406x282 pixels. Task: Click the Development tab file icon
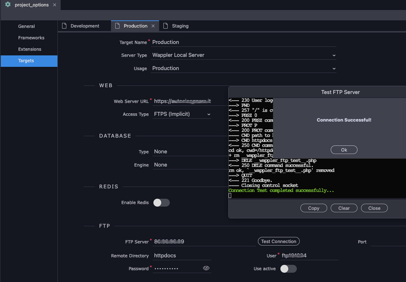(x=65, y=26)
